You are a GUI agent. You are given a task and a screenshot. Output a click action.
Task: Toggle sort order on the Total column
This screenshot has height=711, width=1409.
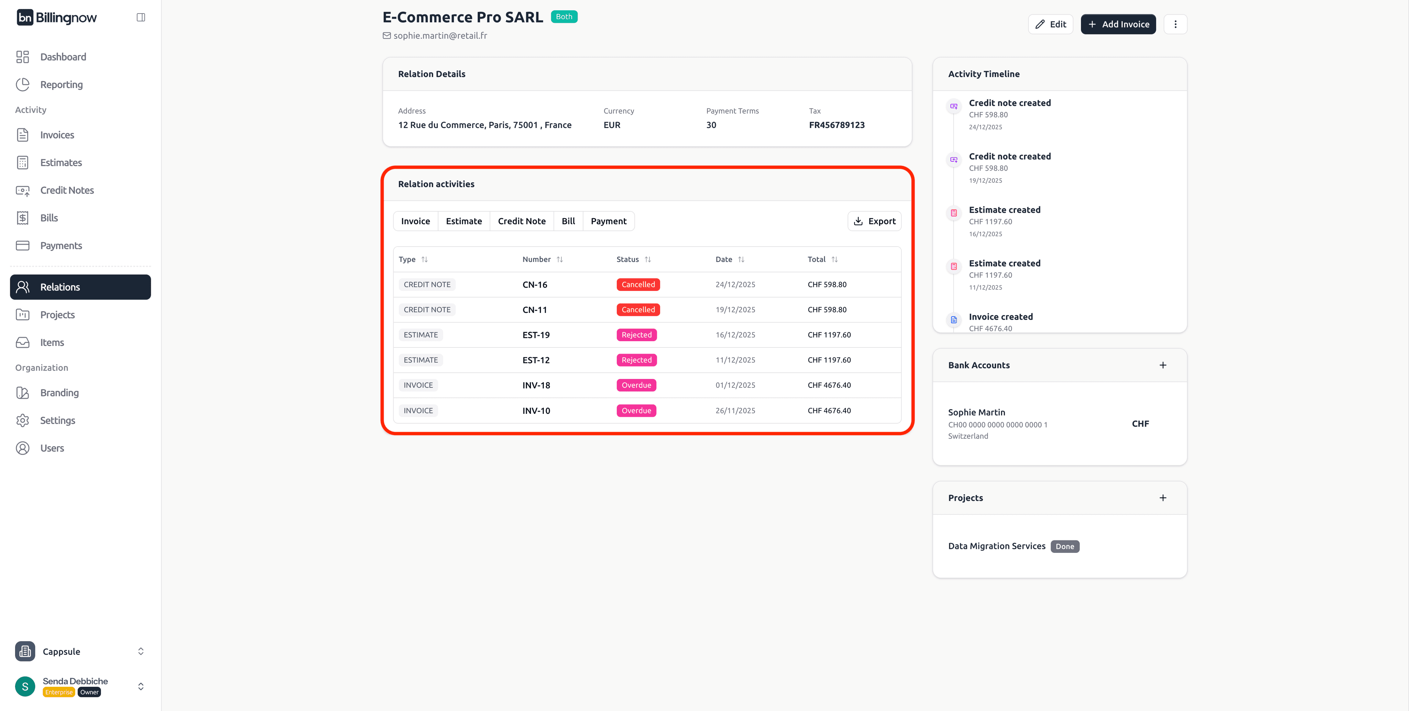pyautogui.click(x=834, y=259)
